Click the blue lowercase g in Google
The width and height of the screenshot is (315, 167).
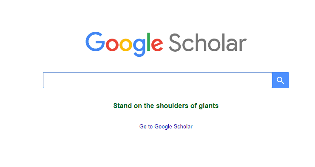tap(139, 47)
